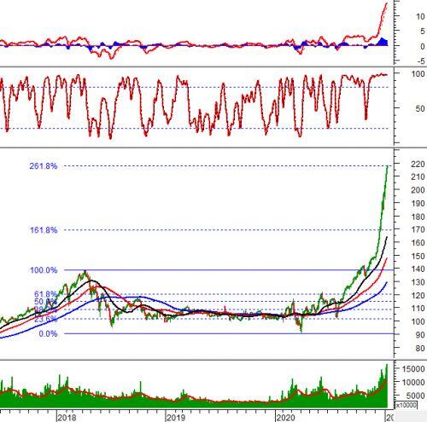
Task: Click the 90 price axis value
Action: [x=420, y=335]
